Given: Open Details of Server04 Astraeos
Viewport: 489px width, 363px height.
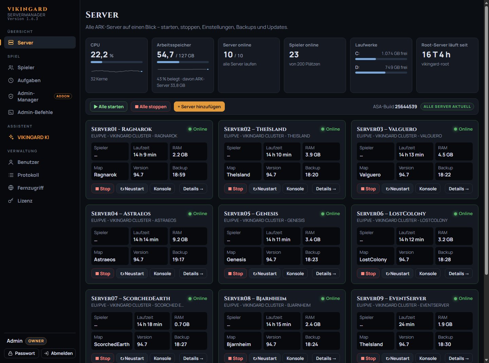Looking at the screenshot, I should pyautogui.click(x=193, y=273).
